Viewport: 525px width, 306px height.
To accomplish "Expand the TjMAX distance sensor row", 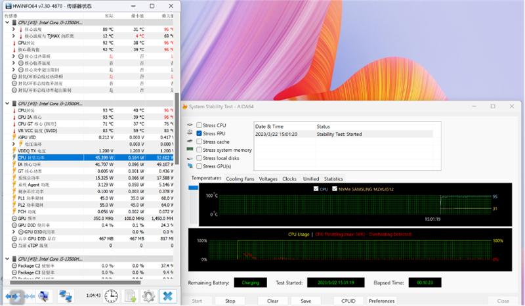I will [x=14, y=36].
